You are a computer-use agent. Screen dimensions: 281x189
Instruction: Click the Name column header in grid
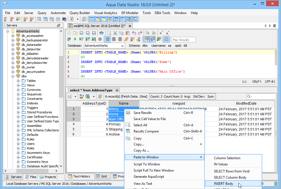pyautogui.click(x=123, y=103)
